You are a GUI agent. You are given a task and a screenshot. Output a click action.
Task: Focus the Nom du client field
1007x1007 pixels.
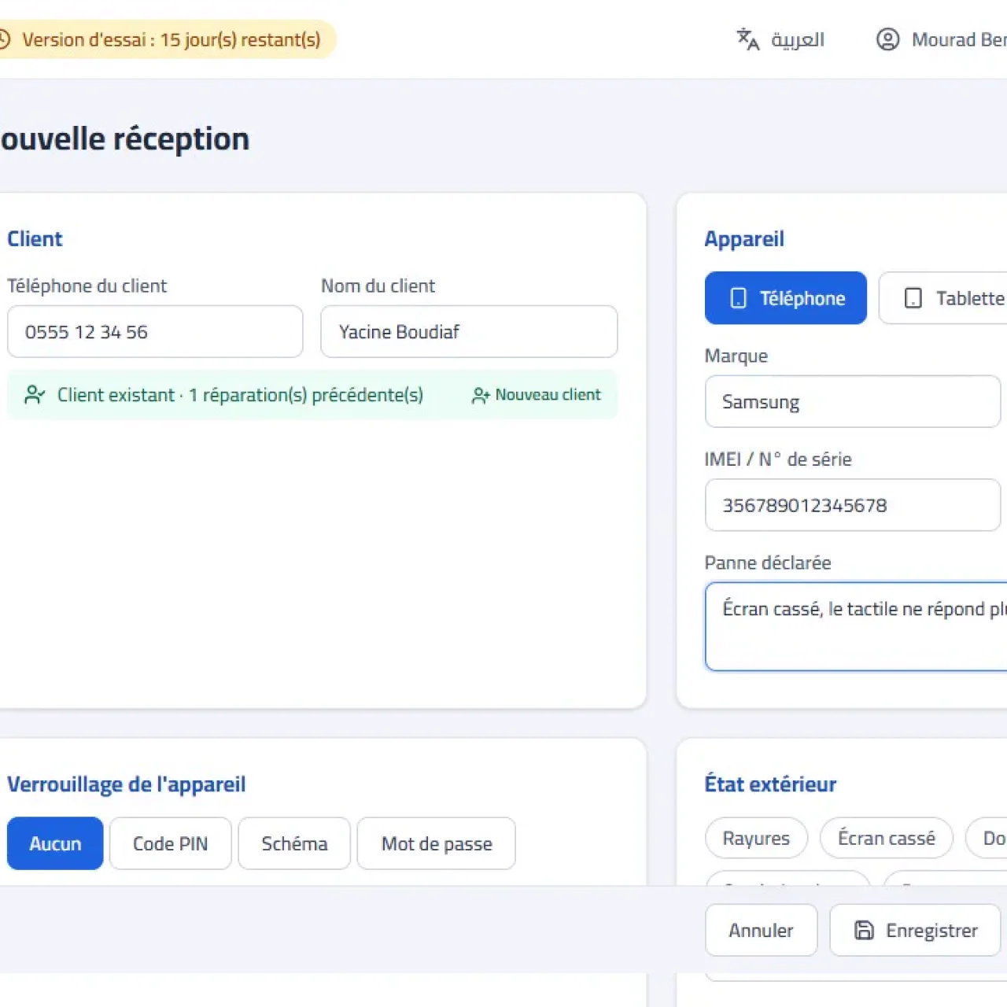tap(469, 332)
